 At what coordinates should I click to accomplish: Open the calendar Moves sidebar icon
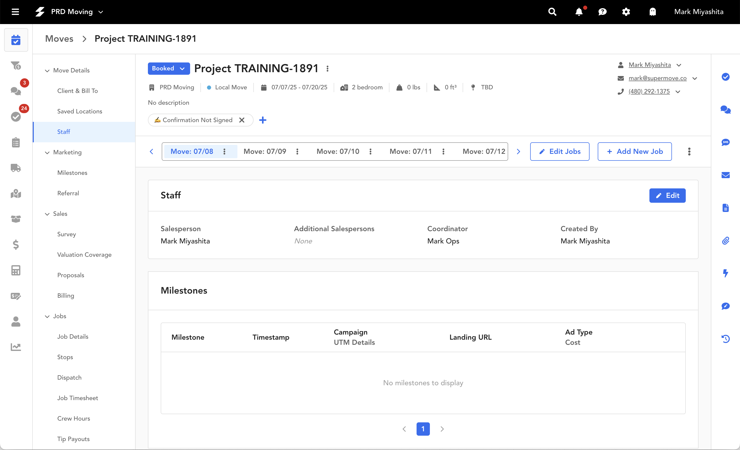(x=16, y=40)
